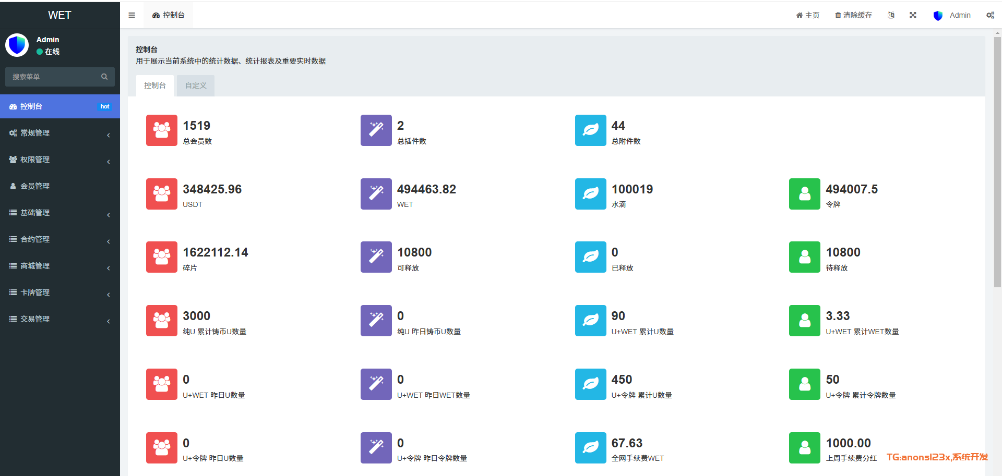Image resolution: width=1002 pixels, height=476 pixels.
Task: Open the language switch icon in header
Action: pos(891,15)
